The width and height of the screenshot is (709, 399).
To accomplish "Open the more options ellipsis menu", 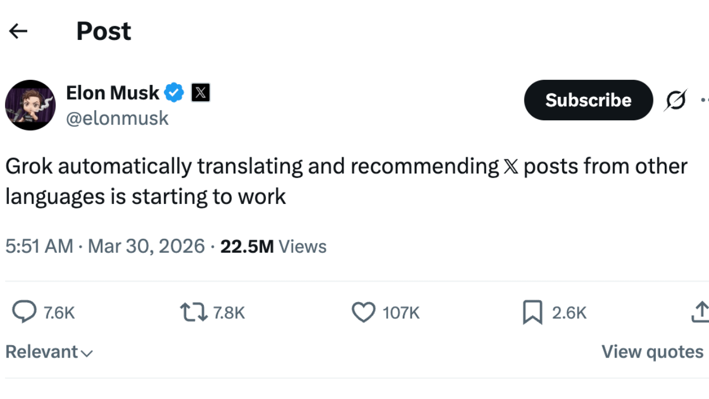I will click(x=704, y=100).
